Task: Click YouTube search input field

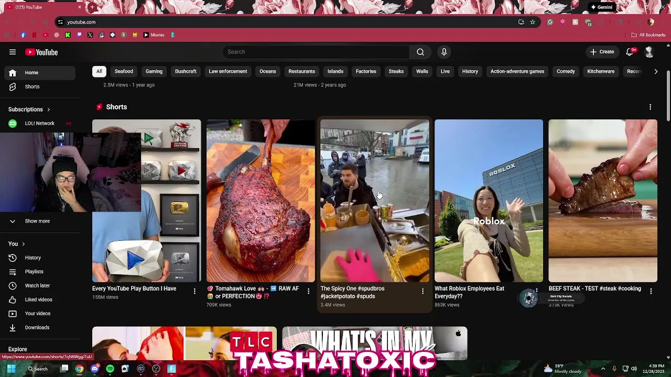Action: [316, 52]
